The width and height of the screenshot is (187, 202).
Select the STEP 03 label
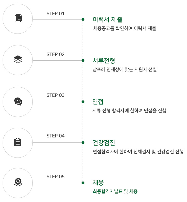(x=55, y=95)
